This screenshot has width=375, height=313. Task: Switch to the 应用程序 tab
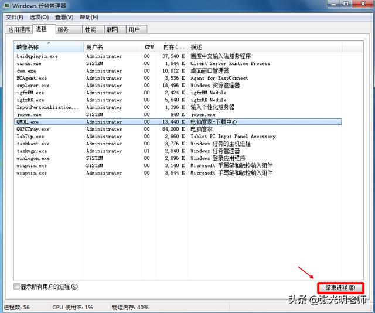tap(19, 29)
